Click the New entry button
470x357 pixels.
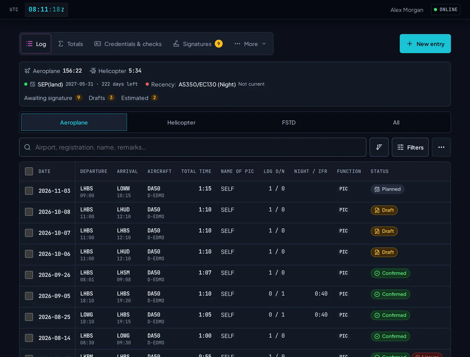[425, 44]
